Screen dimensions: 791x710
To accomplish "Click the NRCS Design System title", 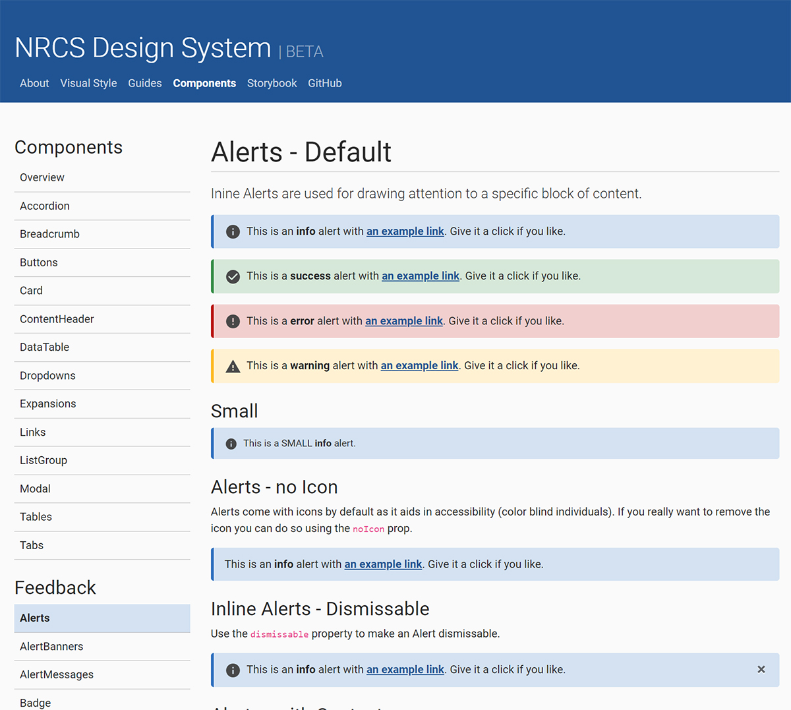I will [143, 47].
